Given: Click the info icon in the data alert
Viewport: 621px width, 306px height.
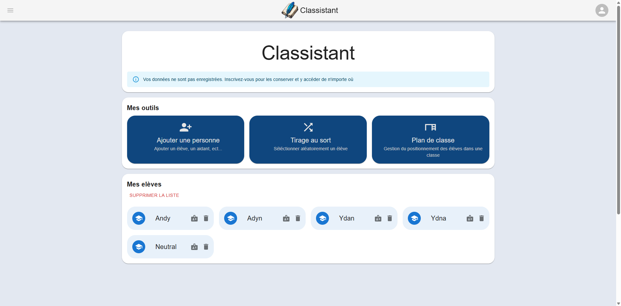Looking at the screenshot, I should [x=136, y=79].
